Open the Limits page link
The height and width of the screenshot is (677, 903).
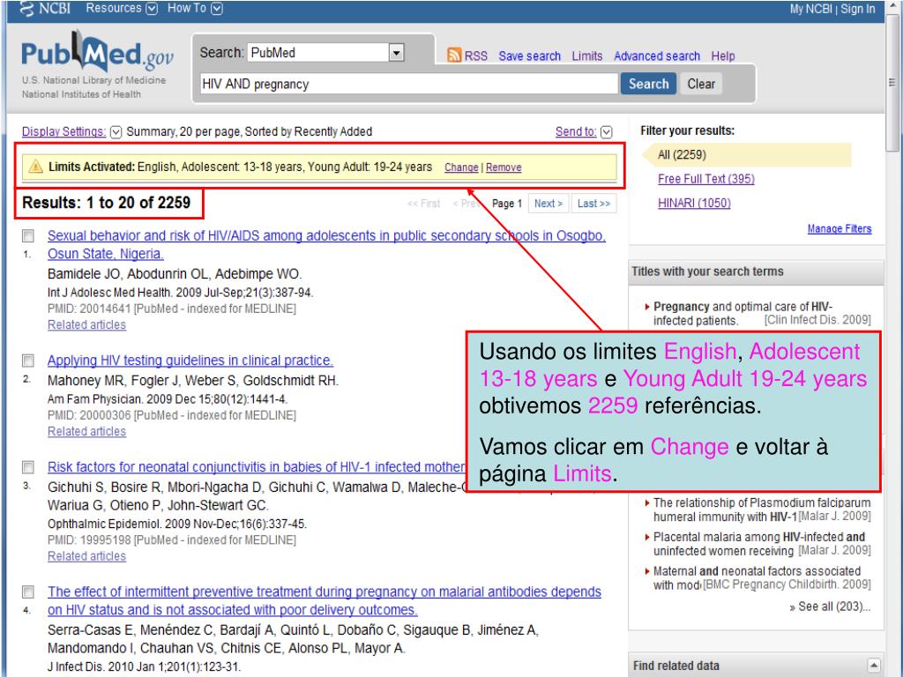pyautogui.click(x=586, y=56)
